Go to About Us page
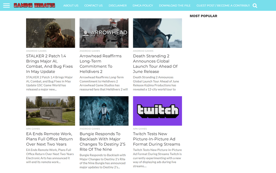Viewport: 276px width, 173px height. 71,5
